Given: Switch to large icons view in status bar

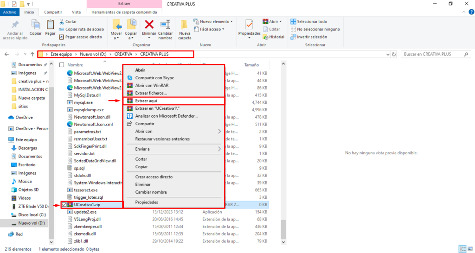Looking at the screenshot, I should click(469, 249).
